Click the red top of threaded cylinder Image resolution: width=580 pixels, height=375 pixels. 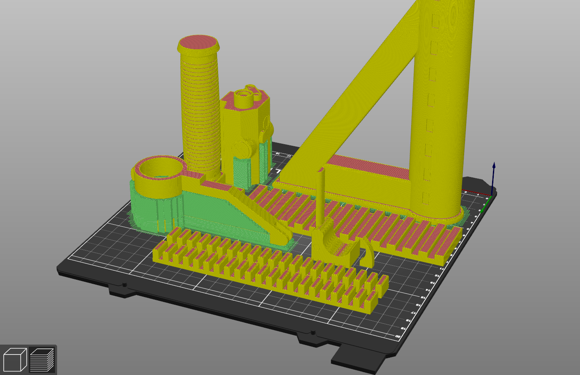click(198, 42)
